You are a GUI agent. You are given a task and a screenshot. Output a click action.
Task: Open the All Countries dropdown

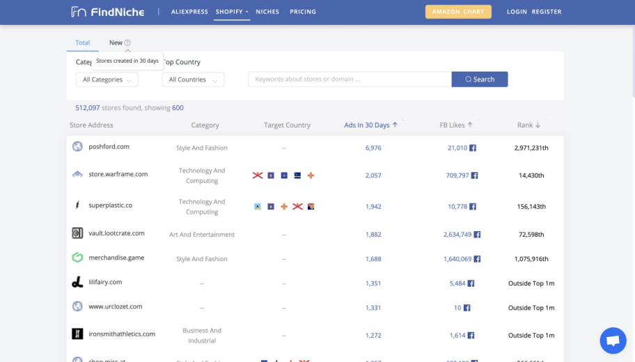(x=193, y=79)
